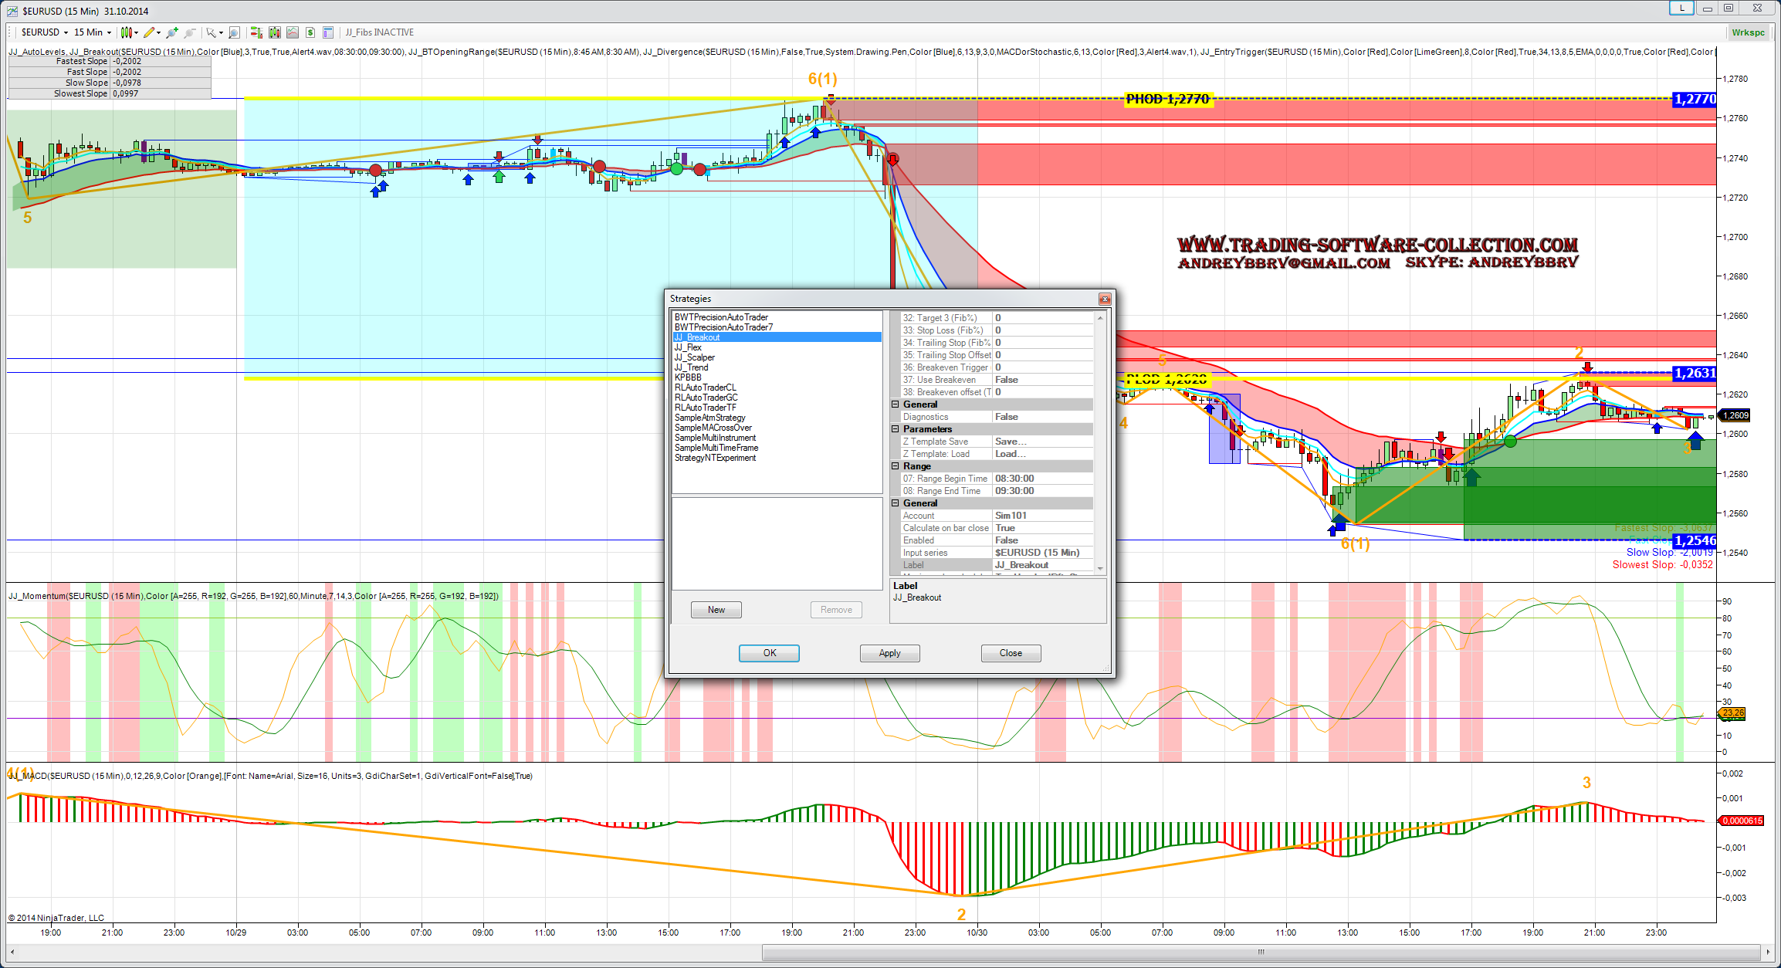Click the zoom in magnifier icon
The image size is (1781, 968).
coord(171,32)
